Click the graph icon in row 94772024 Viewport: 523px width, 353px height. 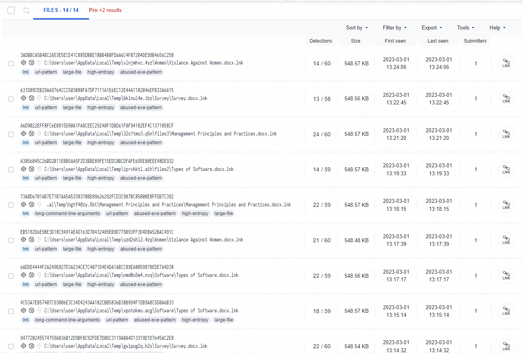point(31,346)
